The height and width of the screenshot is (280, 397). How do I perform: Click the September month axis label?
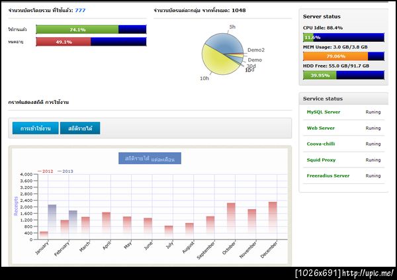[x=206, y=250]
